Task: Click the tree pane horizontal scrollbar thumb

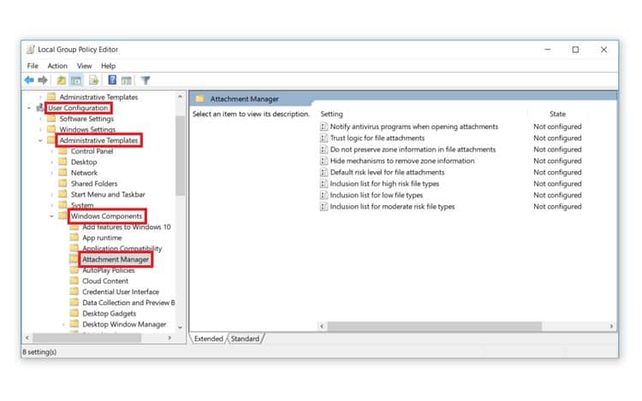Action: pyautogui.click(x=86, y=338)
